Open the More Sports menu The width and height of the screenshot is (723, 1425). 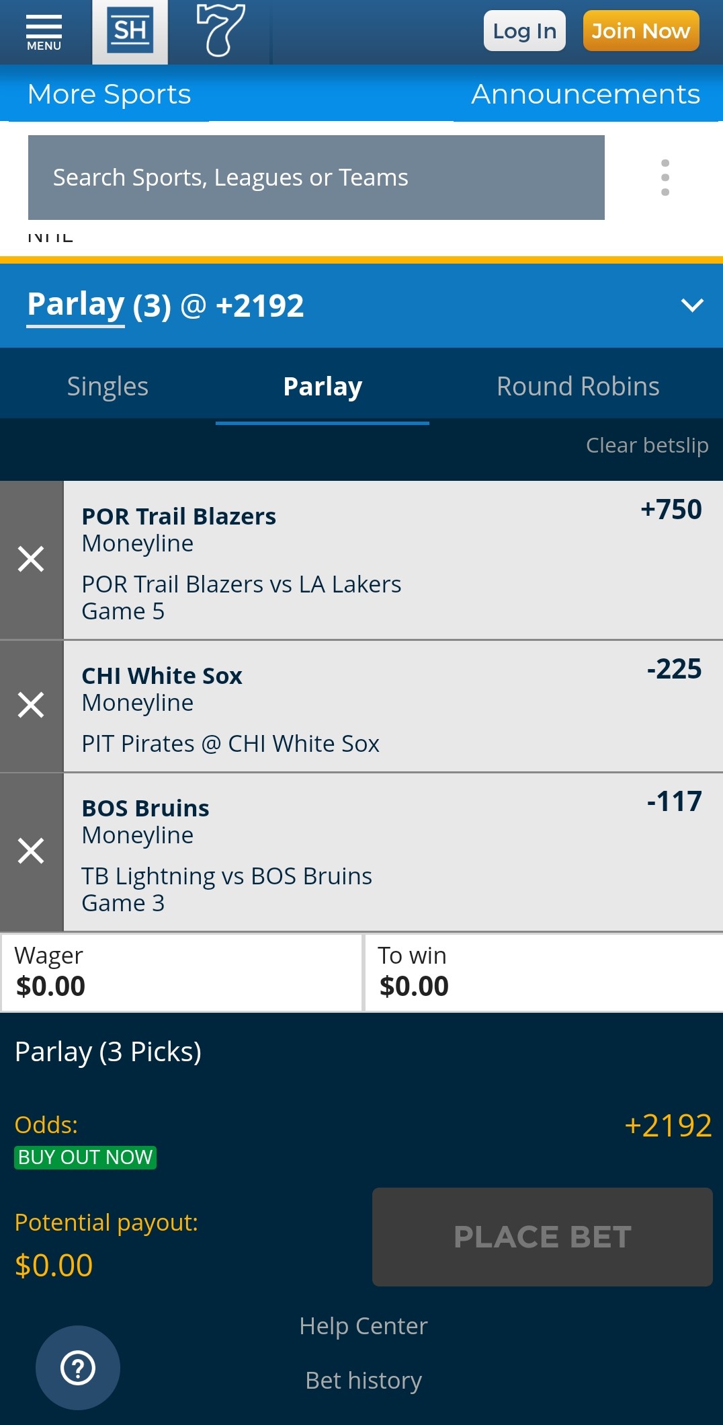(x=110, y=94)
